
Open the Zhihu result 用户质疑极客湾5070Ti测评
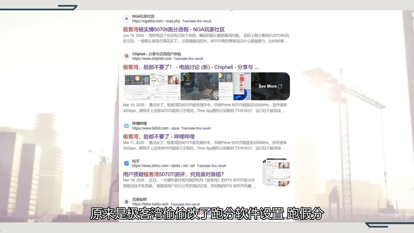pyautogui.click(x=173, y=174)
